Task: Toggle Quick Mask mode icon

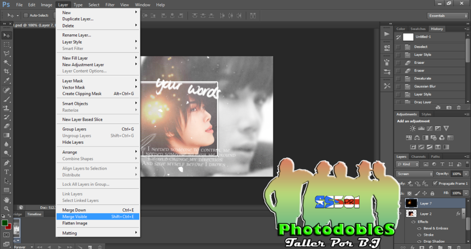Action: click(x=6, y=235)
